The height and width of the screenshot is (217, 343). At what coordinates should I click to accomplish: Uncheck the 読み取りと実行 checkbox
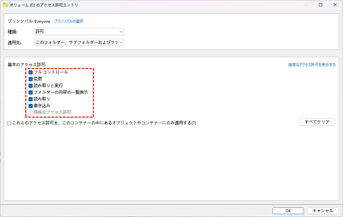pos(31,86)
